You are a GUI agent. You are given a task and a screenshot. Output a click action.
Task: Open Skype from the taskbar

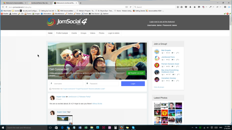click(133, 128)
